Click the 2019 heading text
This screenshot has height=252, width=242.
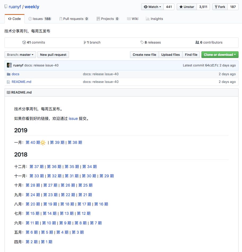21,130
